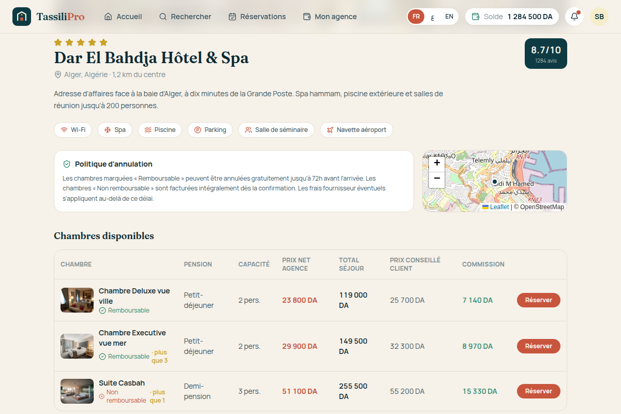
Task: Click the location pin icon by Alger
Action: pyautogui.click(x=58, y=75)
